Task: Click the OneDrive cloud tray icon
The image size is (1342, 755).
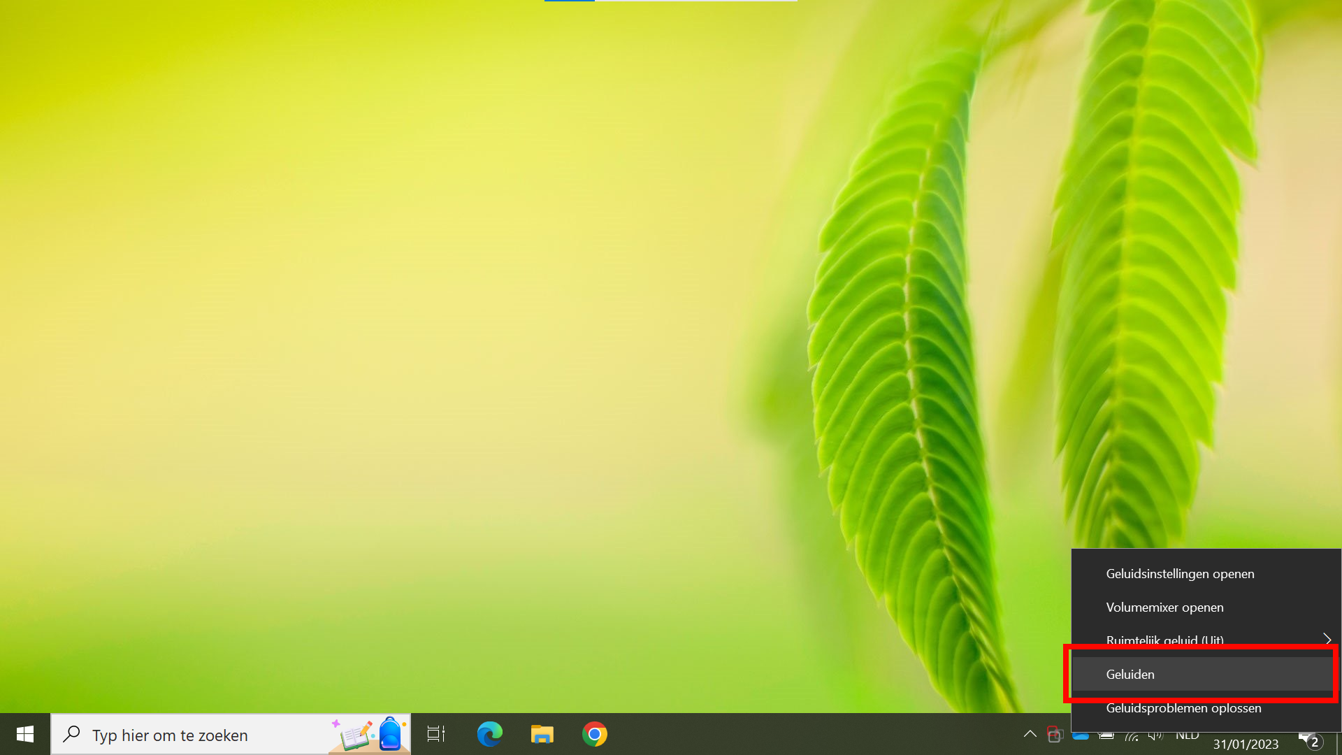Action: [x=1081, y=736]
